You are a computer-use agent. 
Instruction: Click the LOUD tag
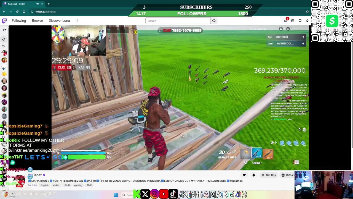point(67,185)
